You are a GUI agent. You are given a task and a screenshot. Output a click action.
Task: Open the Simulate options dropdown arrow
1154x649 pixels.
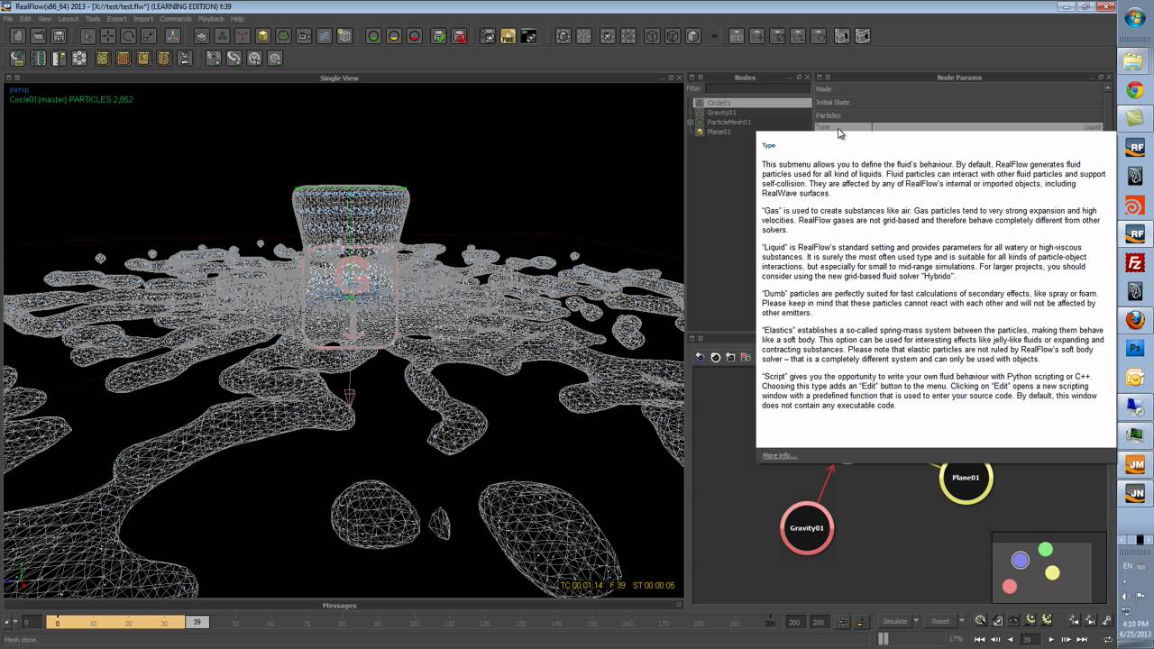[916, 621]
